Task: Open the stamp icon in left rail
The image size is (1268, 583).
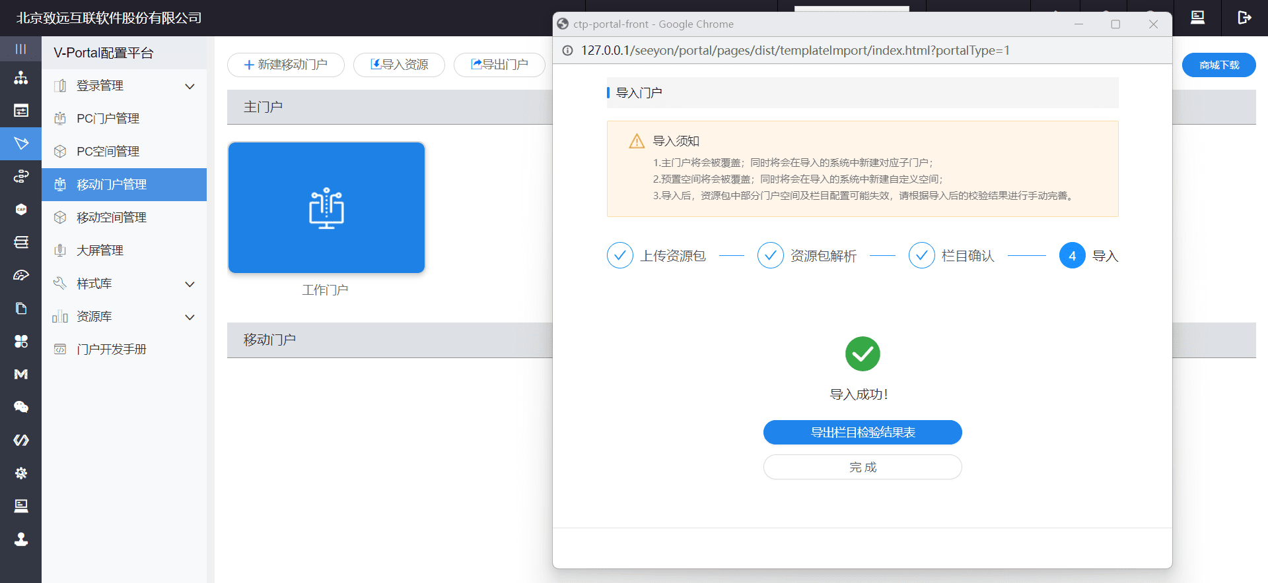Action: [x=21, y=539]
